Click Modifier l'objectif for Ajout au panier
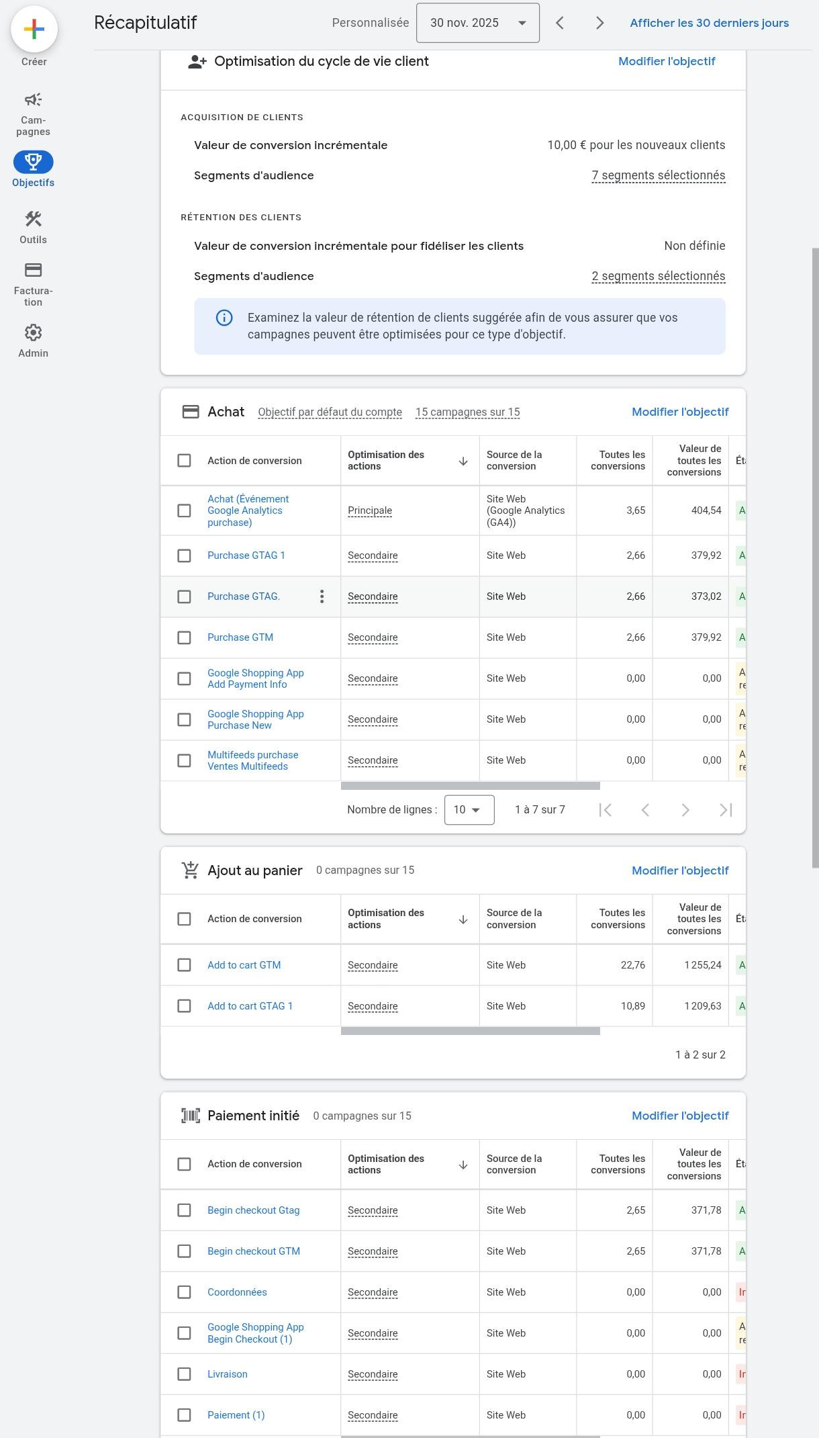819x1438 pixels. (679, 870)
